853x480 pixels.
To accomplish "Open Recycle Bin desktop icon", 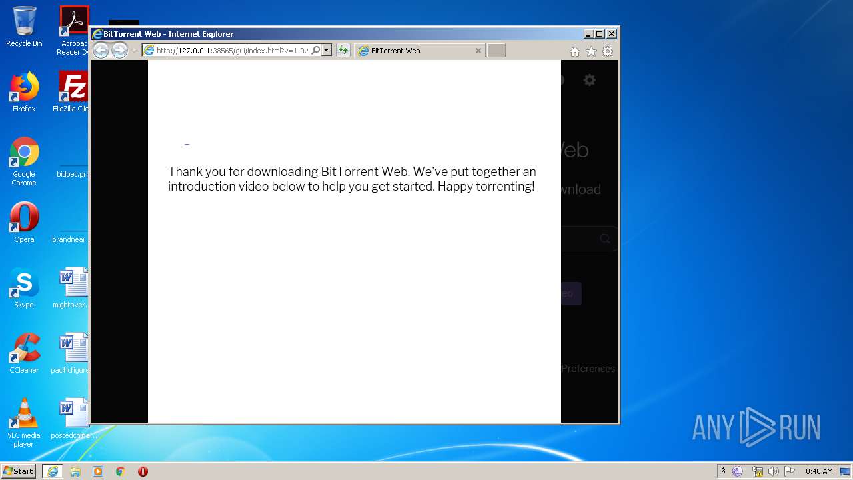I will [x=24, y=27].
